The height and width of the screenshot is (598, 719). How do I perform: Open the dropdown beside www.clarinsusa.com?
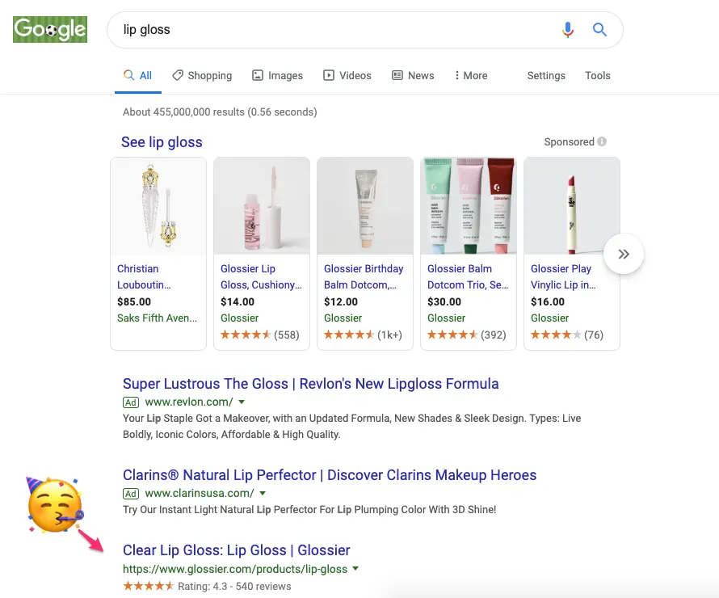point(263,494)
